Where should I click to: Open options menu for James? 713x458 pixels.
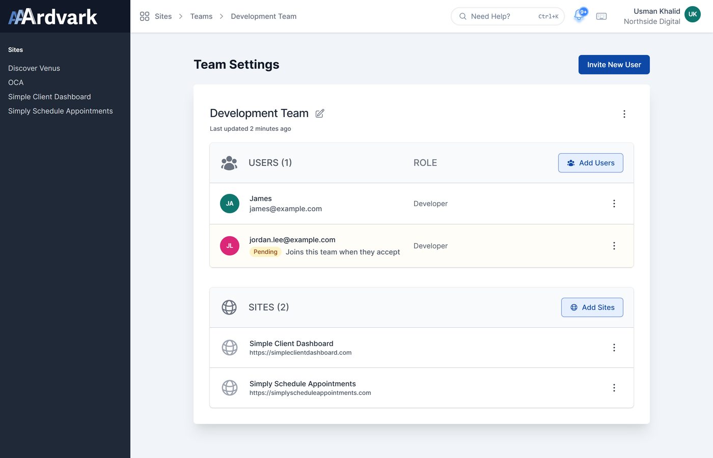[x=614, y=204]
